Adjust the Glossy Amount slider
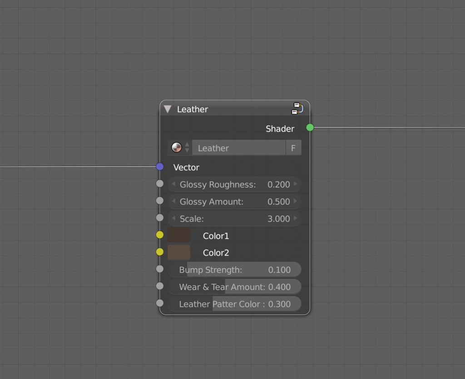Image resolution: width=465 pixels, height=379 pixels. tap(234, 201)
